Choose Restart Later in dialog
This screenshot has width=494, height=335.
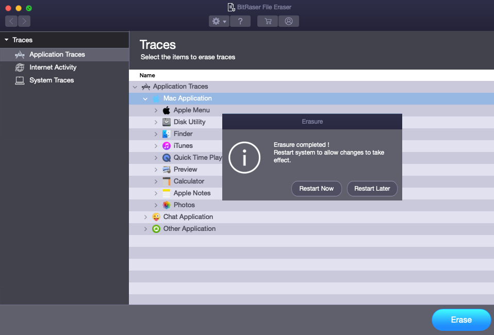pos(372,189)
